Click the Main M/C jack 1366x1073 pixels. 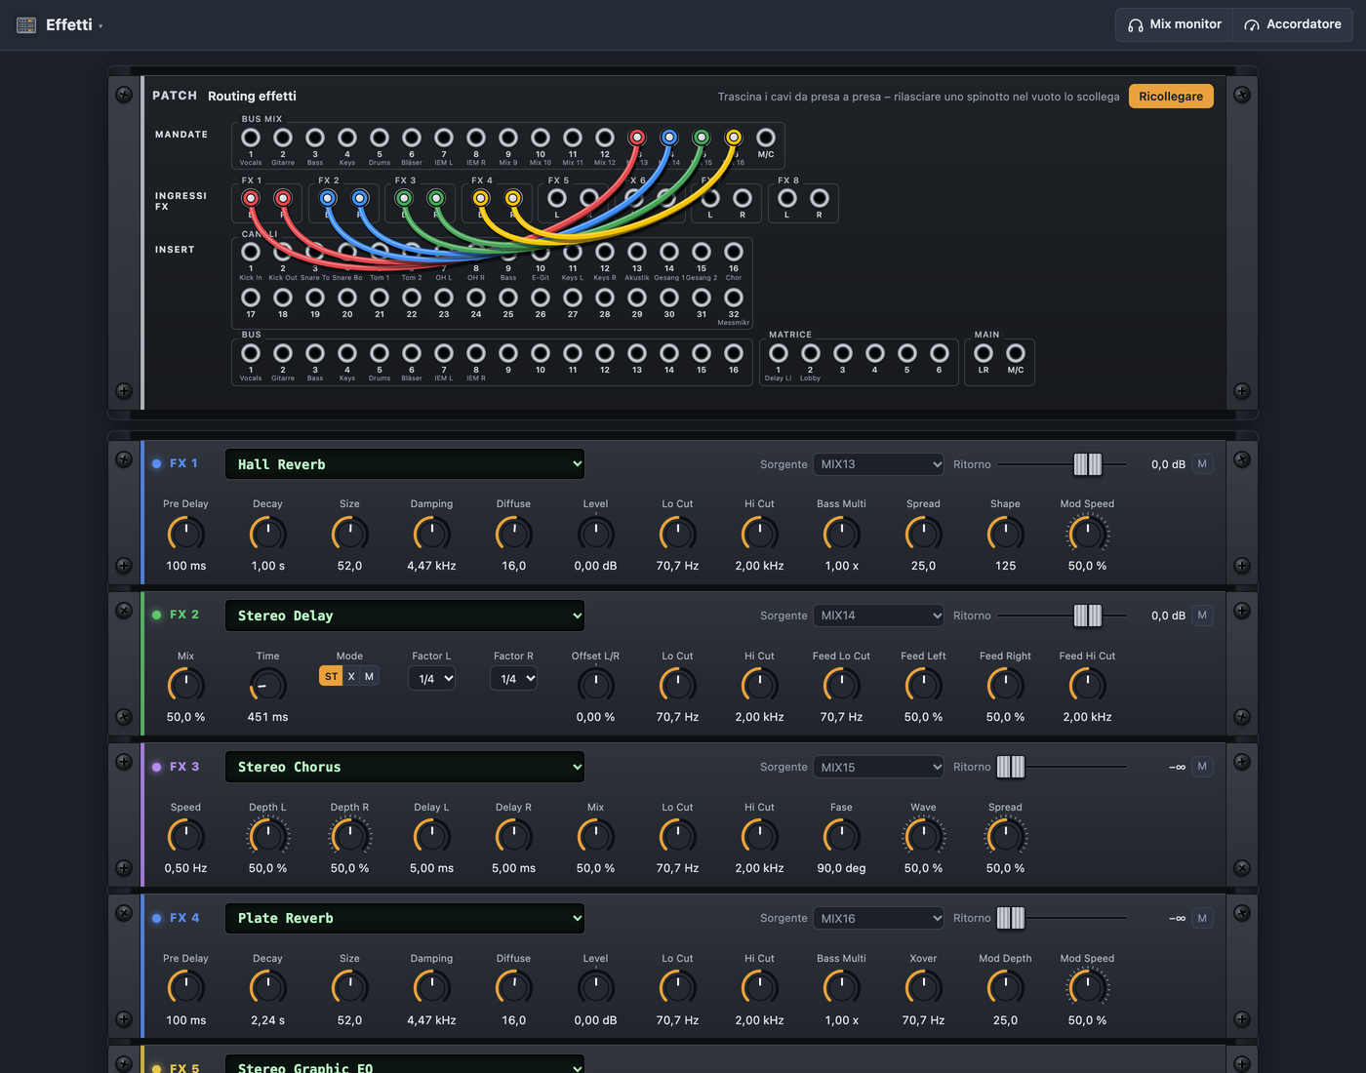click(x=1016, y=353)
